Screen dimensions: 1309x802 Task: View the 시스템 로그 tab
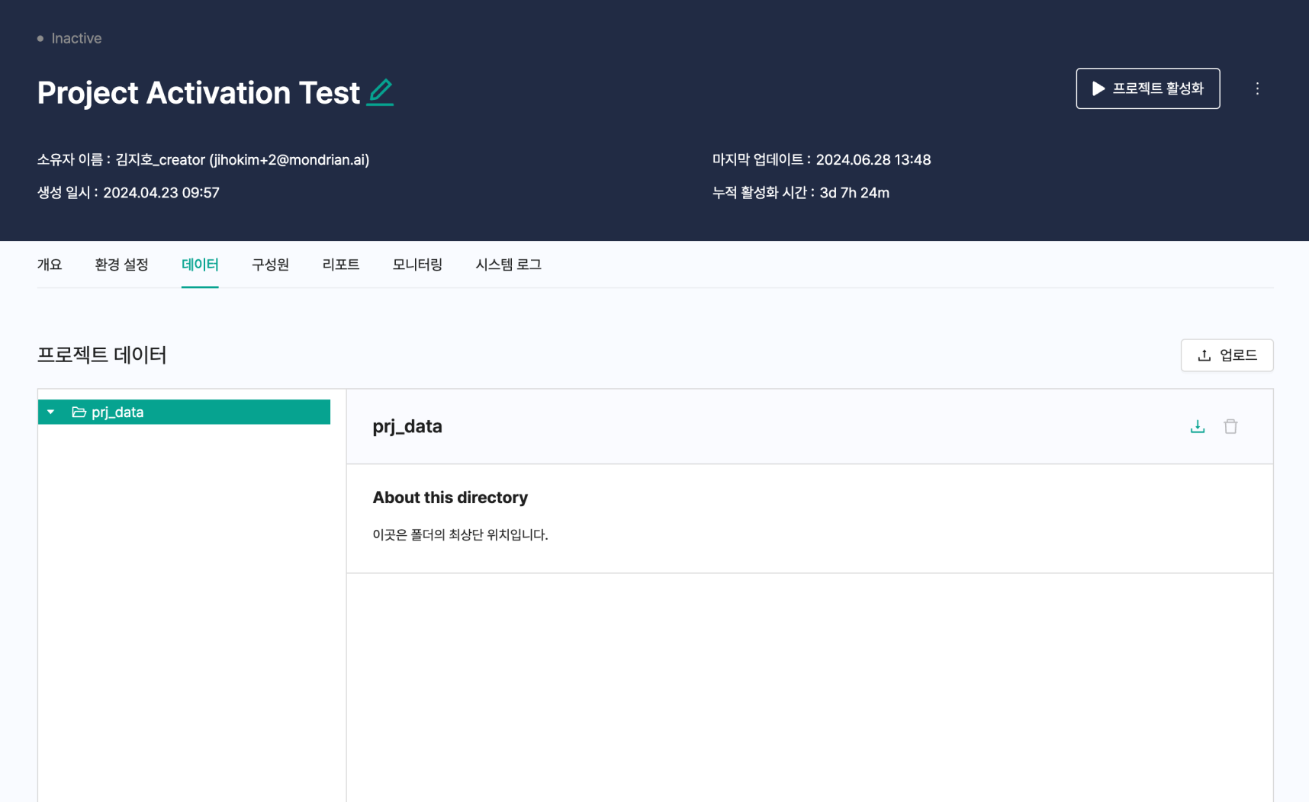coord(508,265)
